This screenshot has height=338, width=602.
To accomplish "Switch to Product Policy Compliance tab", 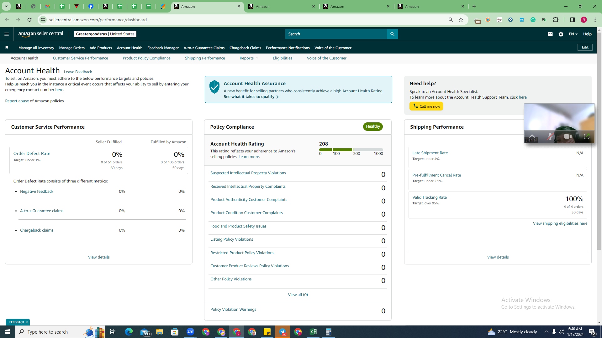I will point(146,58).
